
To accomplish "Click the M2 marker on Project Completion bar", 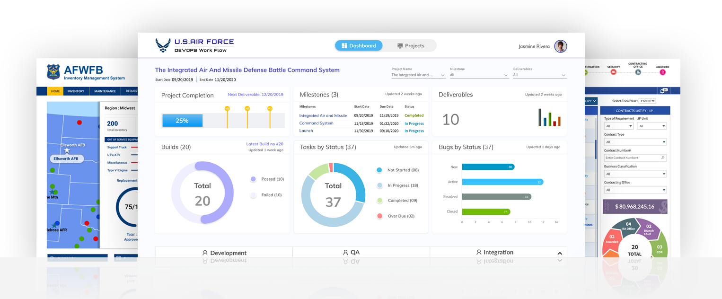I will point(247,109).
